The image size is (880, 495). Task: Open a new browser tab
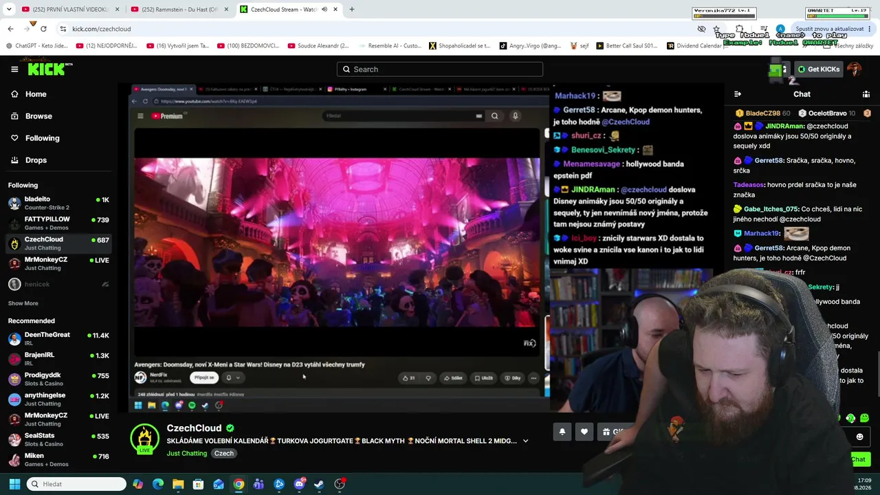tap(351, 10)
